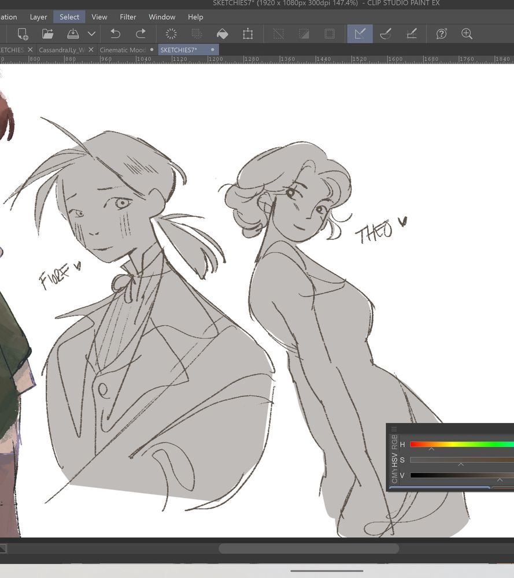Click the unsaved dot on SKETCHIES7* tab

click(212, 49)
